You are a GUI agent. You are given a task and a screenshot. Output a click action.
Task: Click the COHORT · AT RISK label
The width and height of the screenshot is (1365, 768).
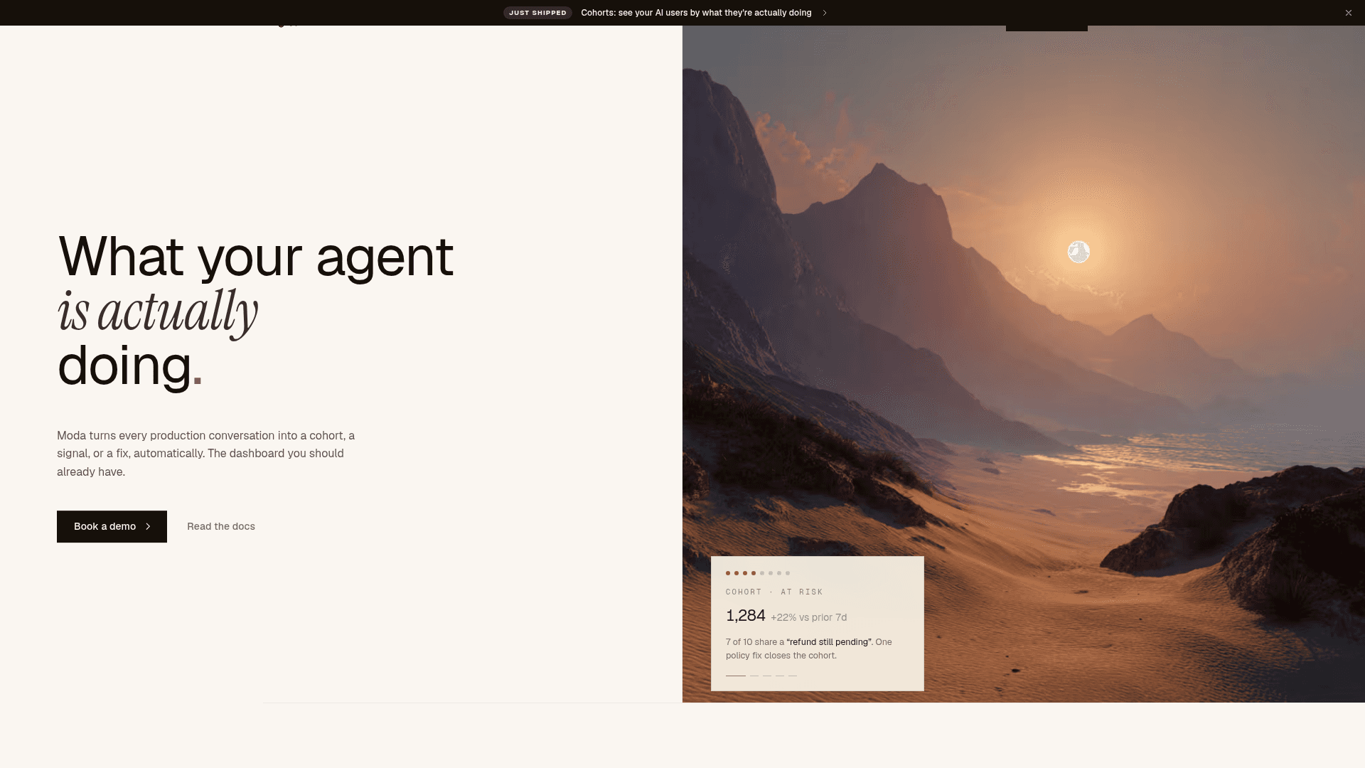(x=774, y=592)
